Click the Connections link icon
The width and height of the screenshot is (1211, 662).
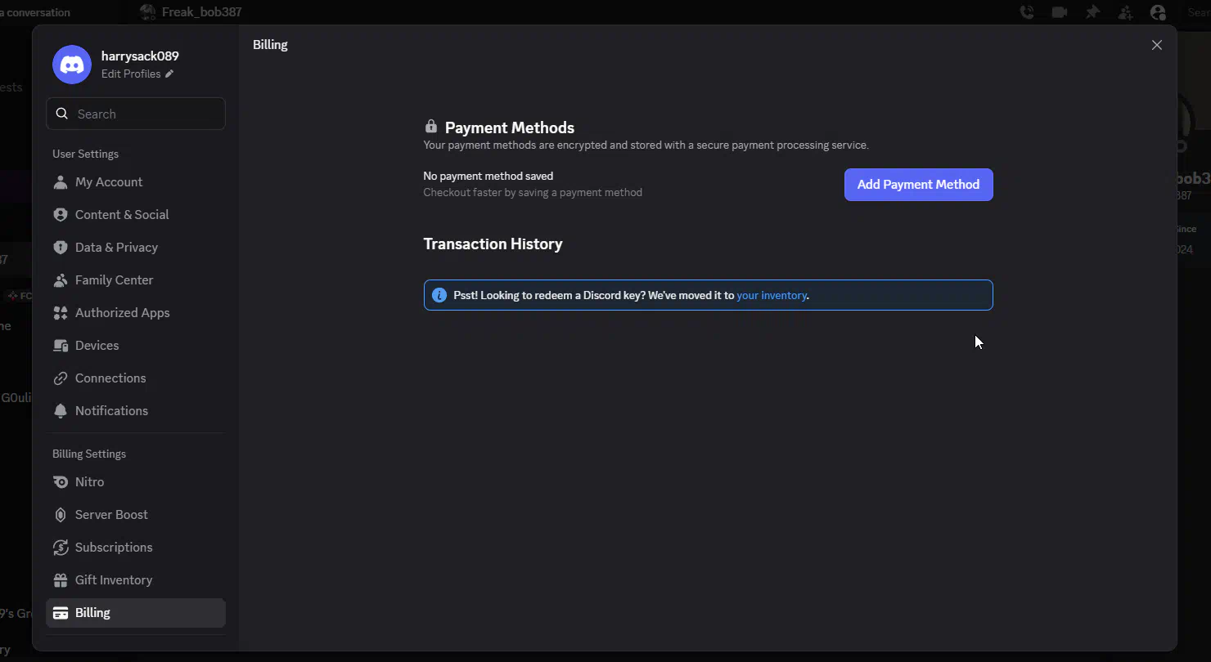click(x=61, y=378)
